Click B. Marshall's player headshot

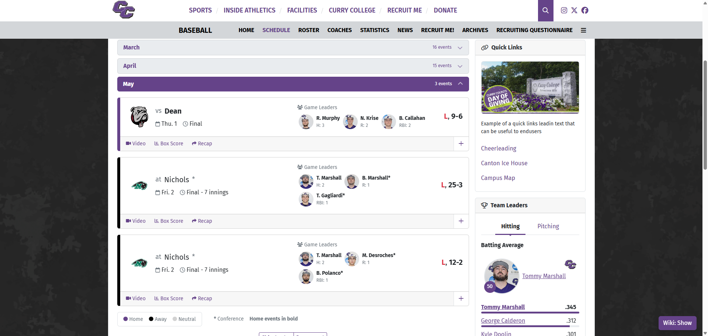click(351, 181)
